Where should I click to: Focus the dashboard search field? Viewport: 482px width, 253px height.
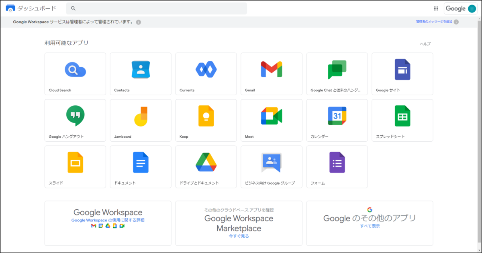point(157,8)
